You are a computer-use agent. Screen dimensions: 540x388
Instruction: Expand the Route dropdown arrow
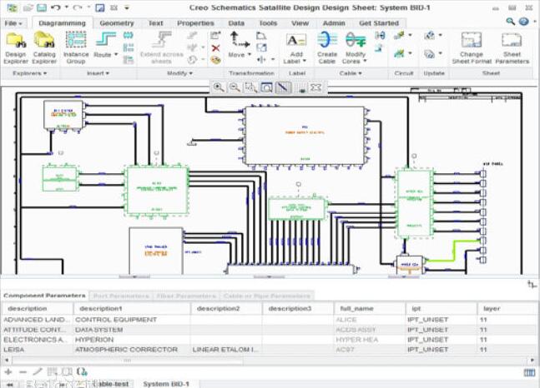pyautogui.click(x=116, y=54)
